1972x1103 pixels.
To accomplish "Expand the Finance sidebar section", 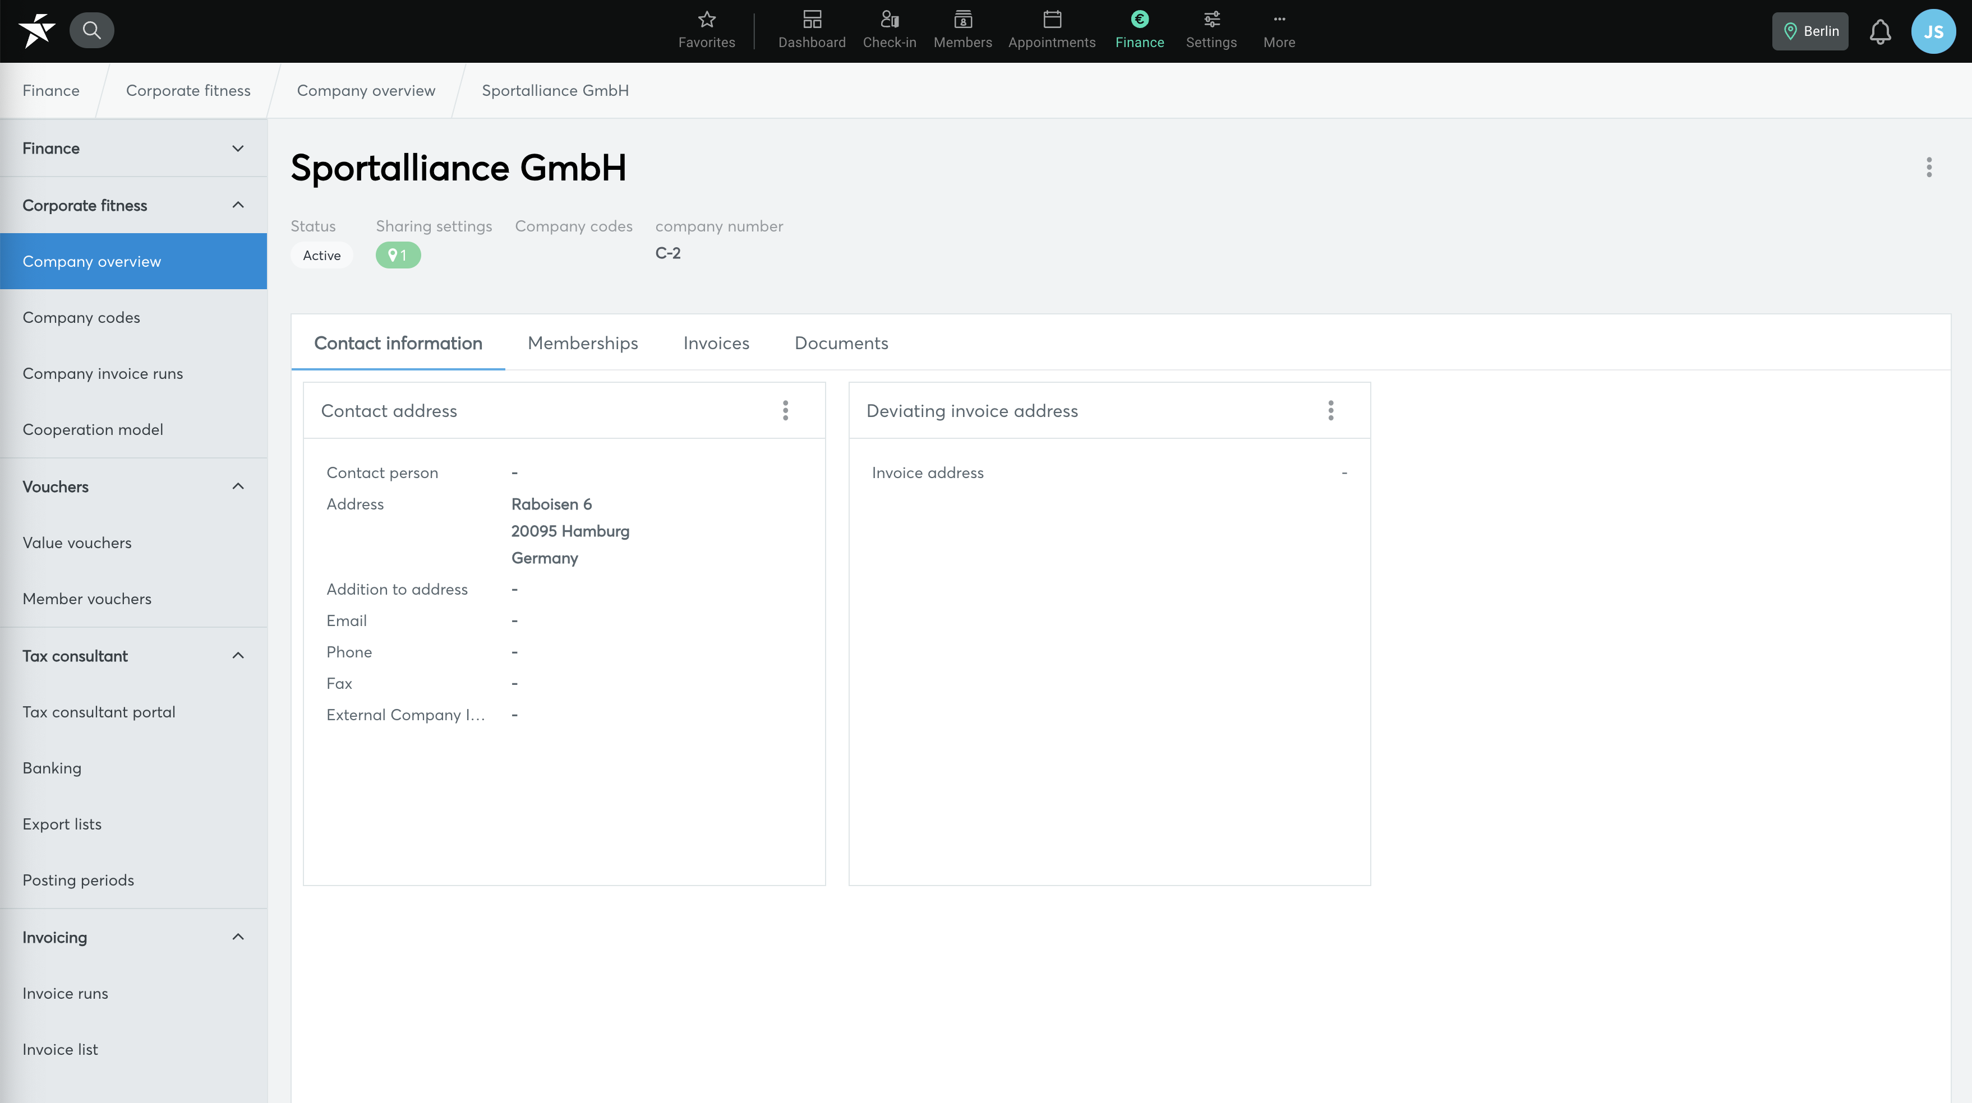I will pos(134,149).
